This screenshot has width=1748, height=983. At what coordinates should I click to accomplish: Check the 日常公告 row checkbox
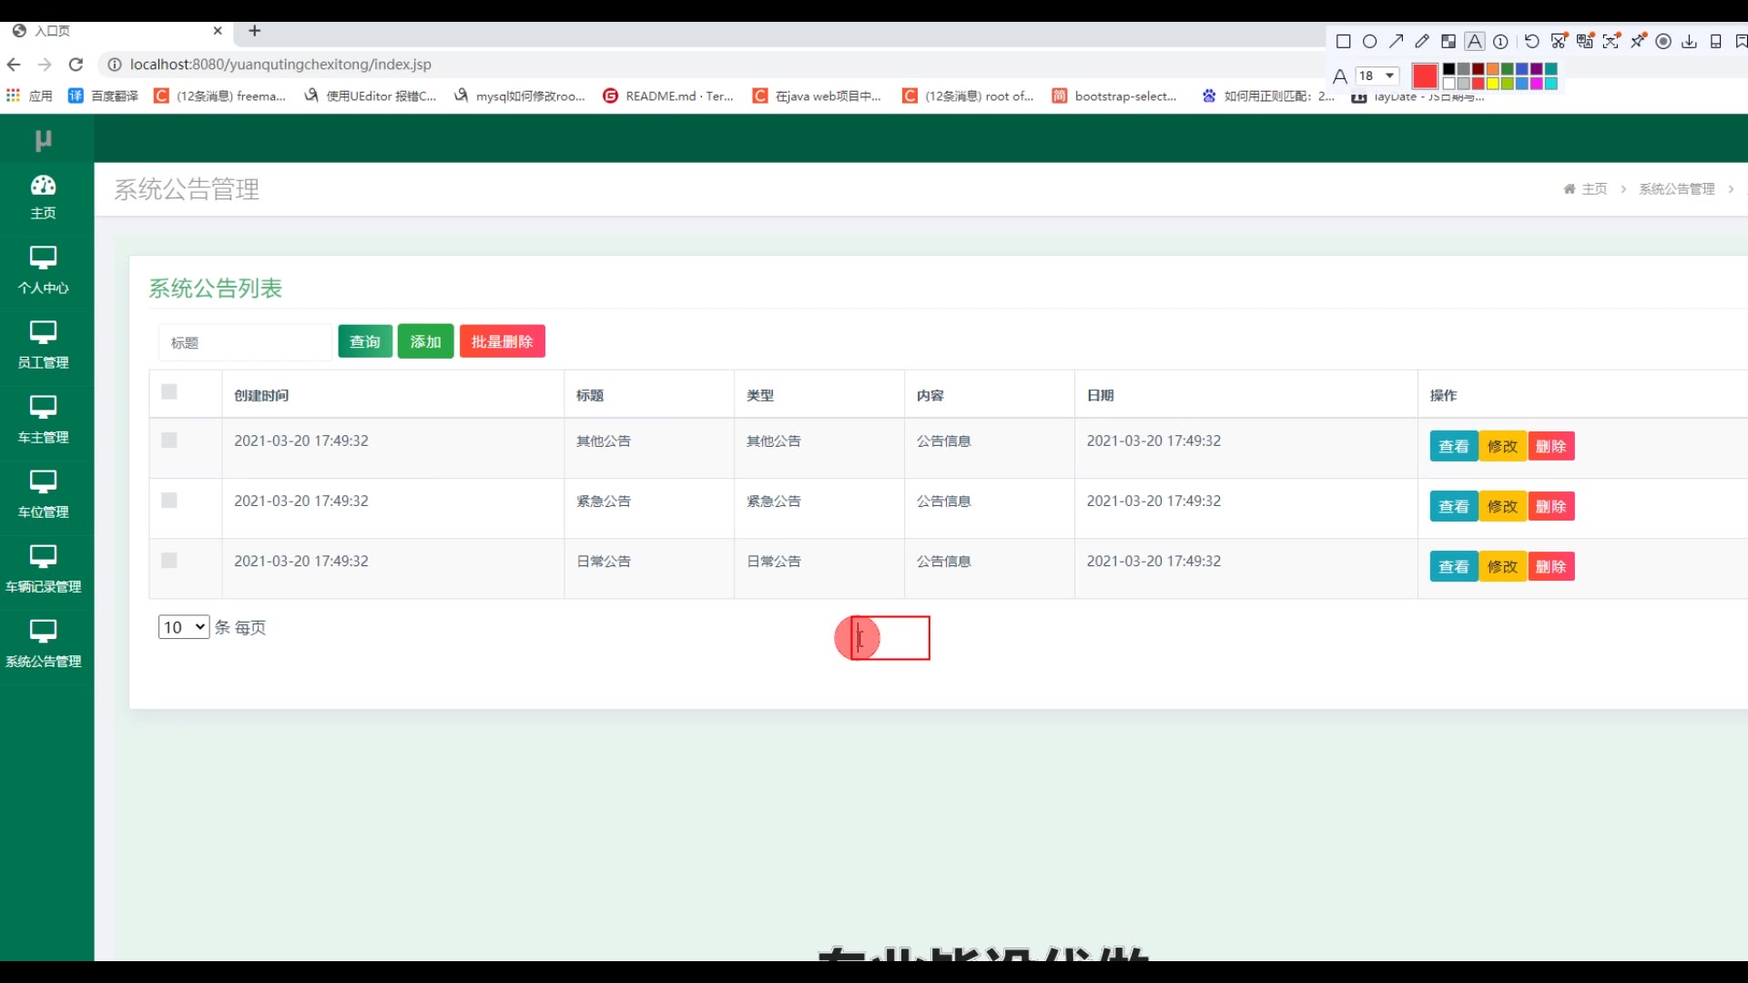pos(169,561)
